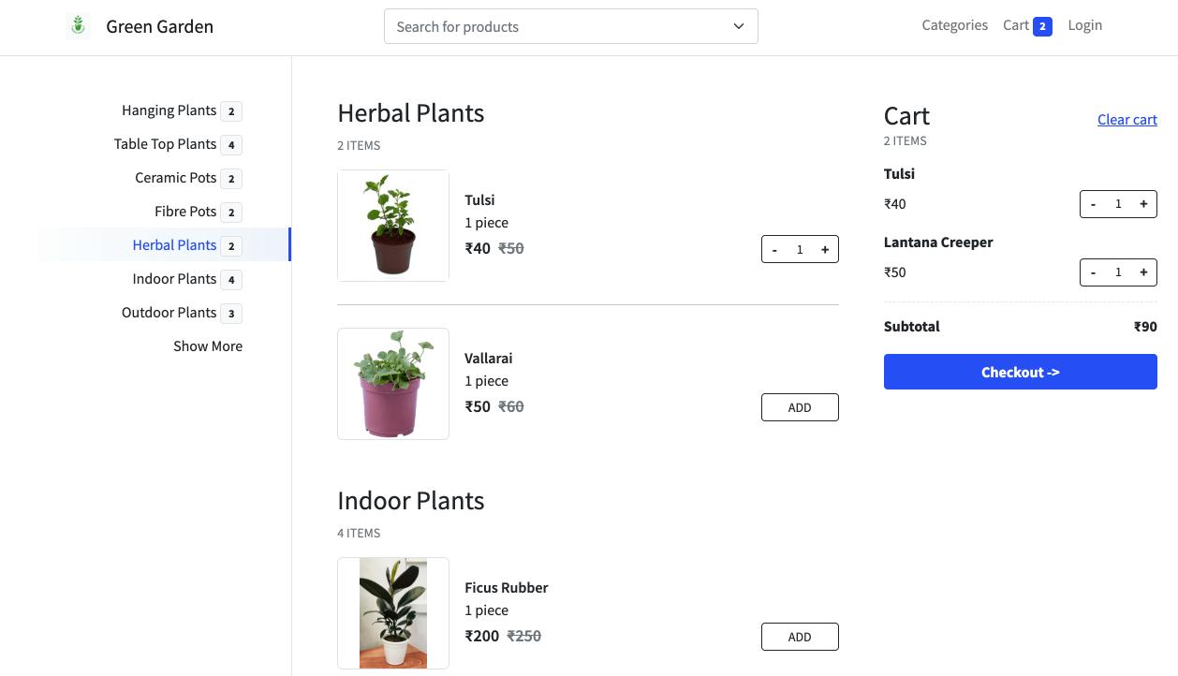Increase Tulsi quantity in product list
Screen dimensions: 1178x676
825,250
